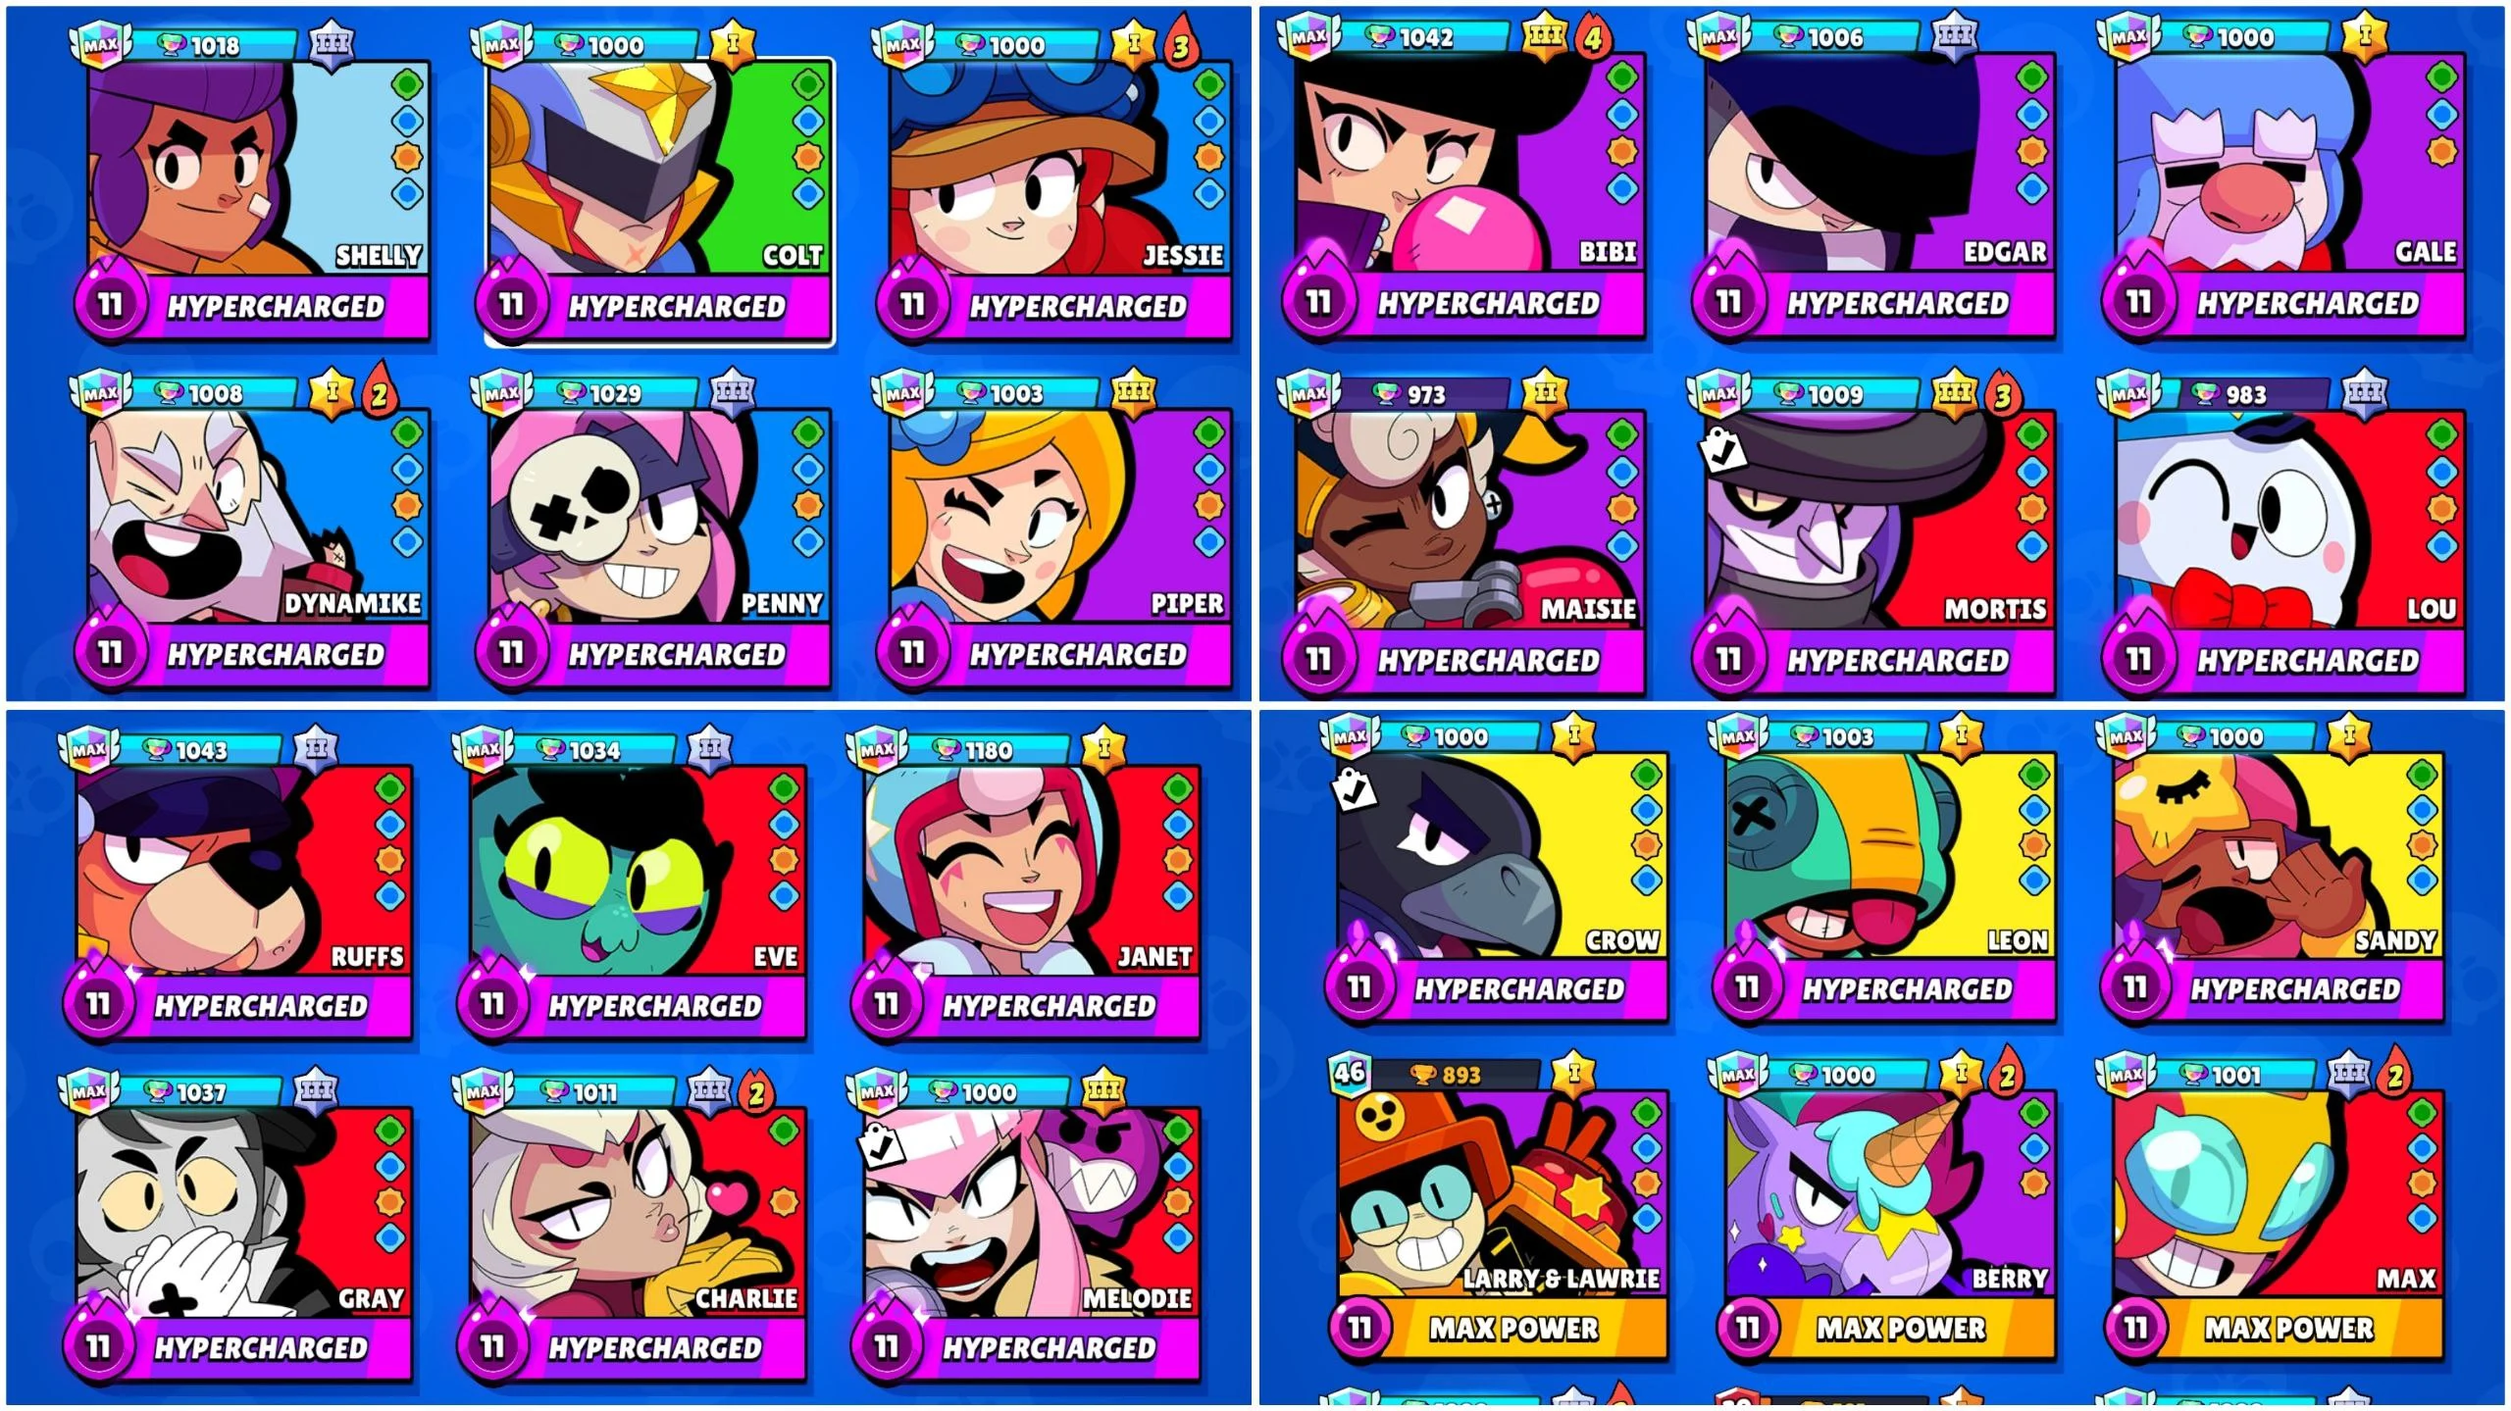
Task: Select the Shelly brawler card portrait
Action: [259, 168]
